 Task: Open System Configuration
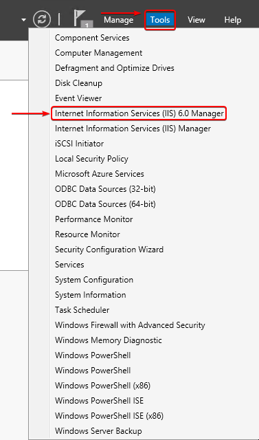point(94,280)
